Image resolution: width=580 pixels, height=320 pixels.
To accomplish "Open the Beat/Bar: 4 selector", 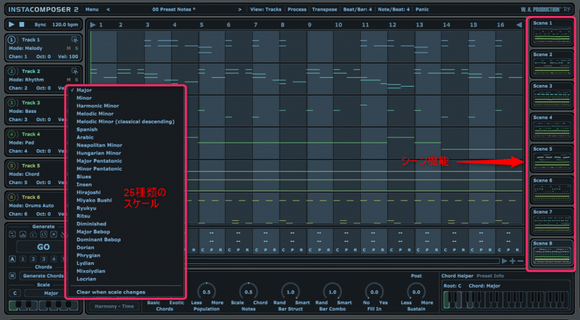I will click(x=357, y=9).
